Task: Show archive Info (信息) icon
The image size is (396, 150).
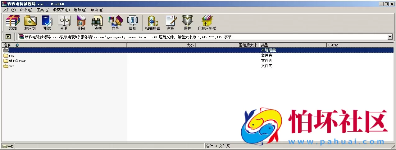Action: pyautogui.click(x=132, y=23)
